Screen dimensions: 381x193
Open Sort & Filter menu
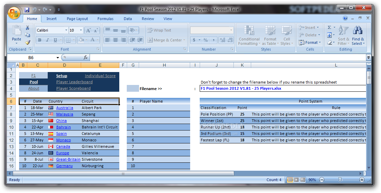pos(344,35)
